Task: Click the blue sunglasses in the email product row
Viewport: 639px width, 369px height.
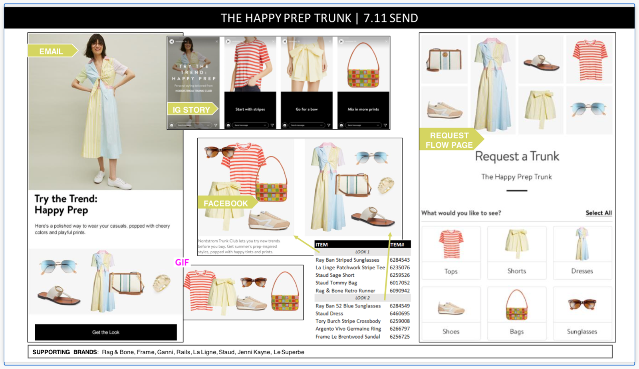Action: tap(58, 266)
